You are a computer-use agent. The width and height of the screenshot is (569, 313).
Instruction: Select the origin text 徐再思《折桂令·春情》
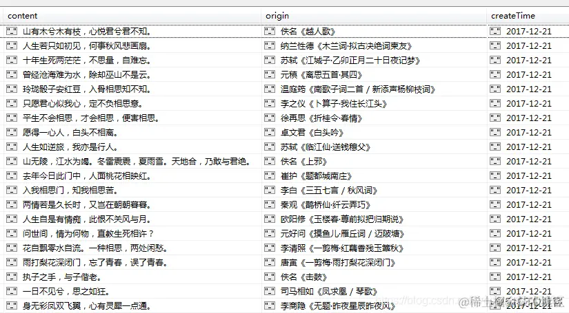point(321,118)
